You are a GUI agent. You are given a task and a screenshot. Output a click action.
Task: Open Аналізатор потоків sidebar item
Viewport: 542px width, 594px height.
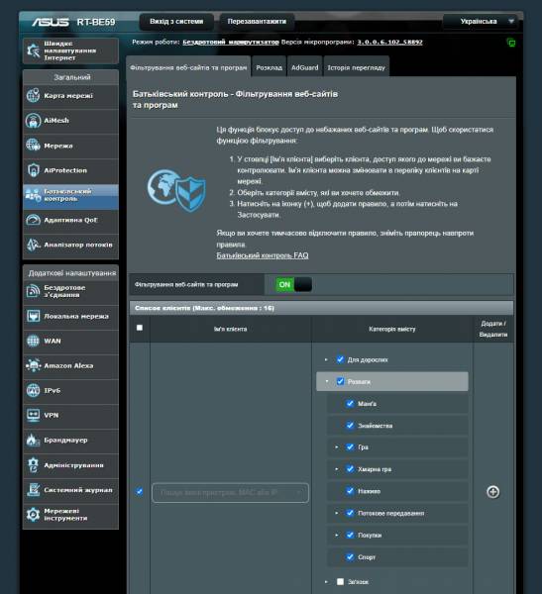[x=70, y=246]
